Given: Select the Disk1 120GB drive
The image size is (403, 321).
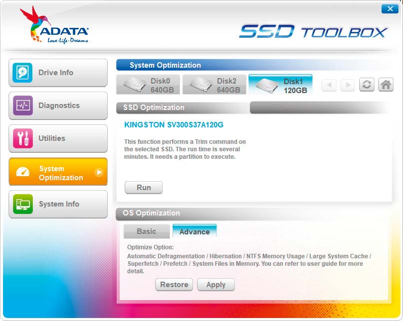Looking at the screenshot, I should pos(280,85).
